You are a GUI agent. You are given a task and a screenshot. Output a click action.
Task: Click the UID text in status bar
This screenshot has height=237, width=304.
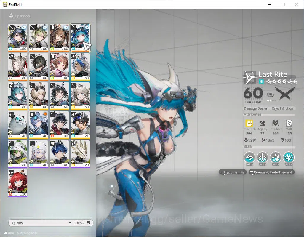(x=27, y=233)
